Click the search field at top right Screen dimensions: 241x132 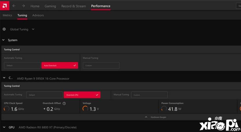point(239,6)
